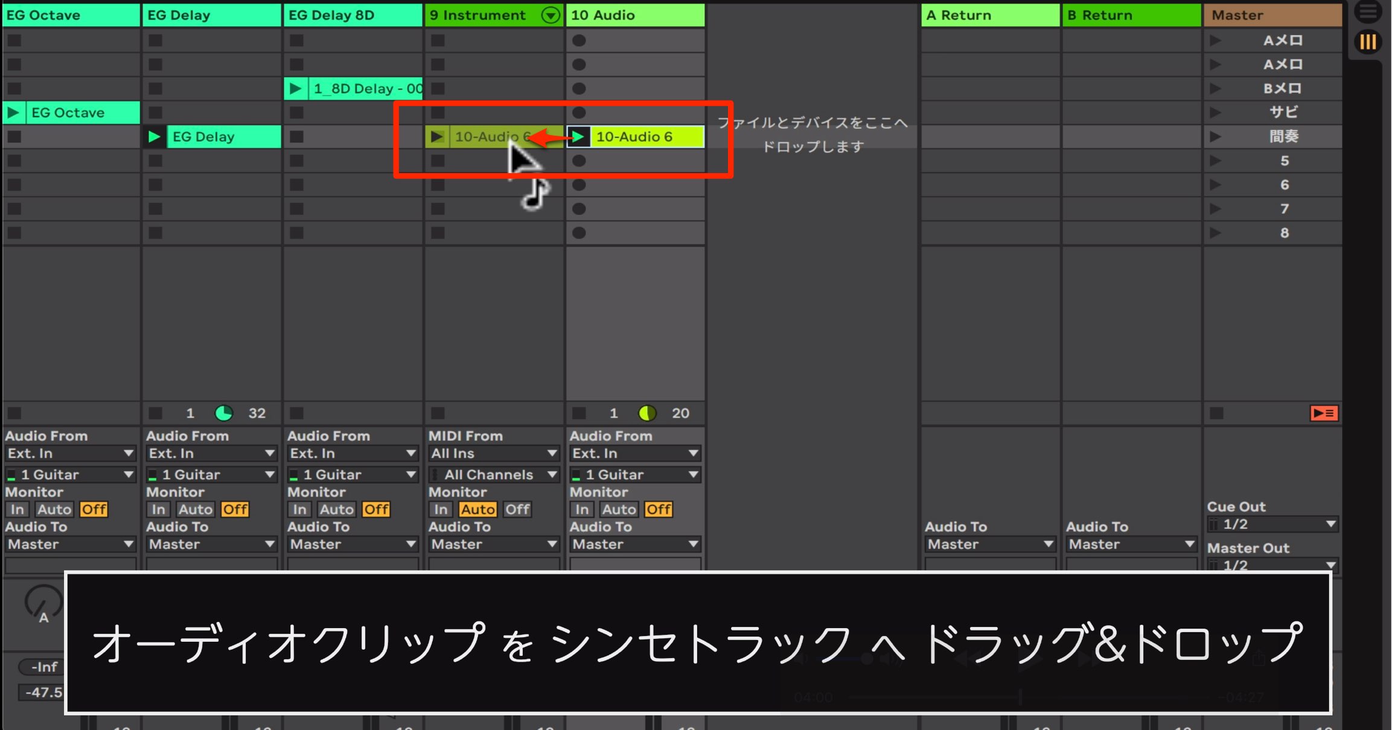This screenshot has height=730, width=1392.
Task: Click the -47.5 track volume value
Action: [42, 692]
